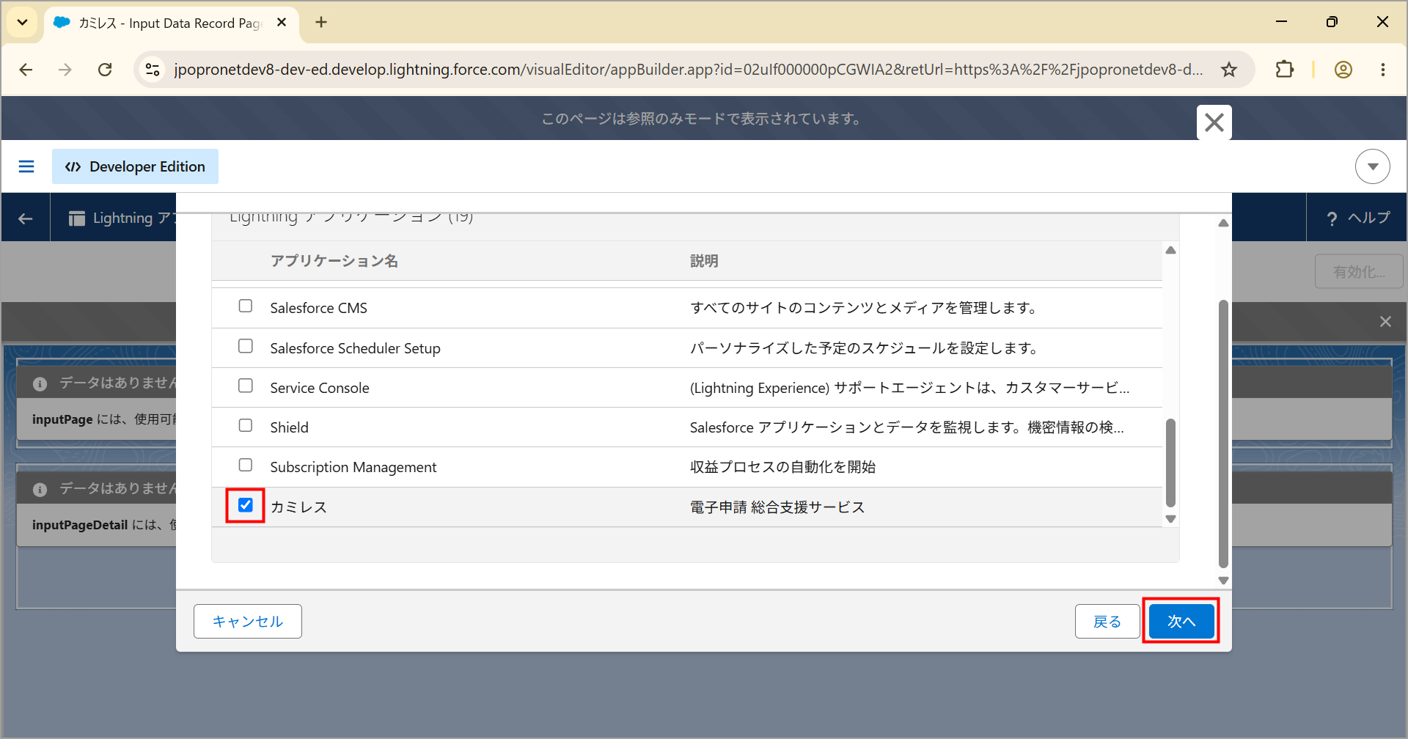Click the 有効化 button in App Builder
1408x739 pixels.
(1359, 272)
